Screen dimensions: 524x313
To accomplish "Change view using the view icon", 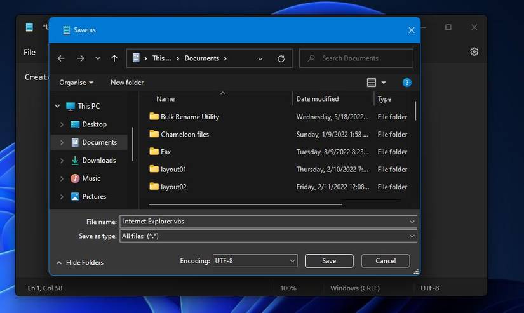I will click(x=372, y=83).
